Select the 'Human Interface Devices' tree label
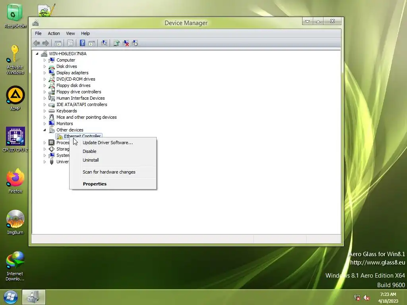 [x=80, y=98]
